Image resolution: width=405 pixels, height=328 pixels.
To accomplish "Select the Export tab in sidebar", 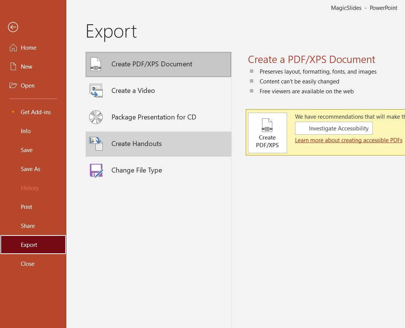I will [x=29, y=245].
